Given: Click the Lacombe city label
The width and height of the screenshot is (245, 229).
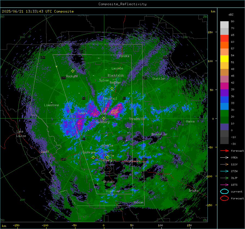Looking at the screenshot, I should click(117, 68).
